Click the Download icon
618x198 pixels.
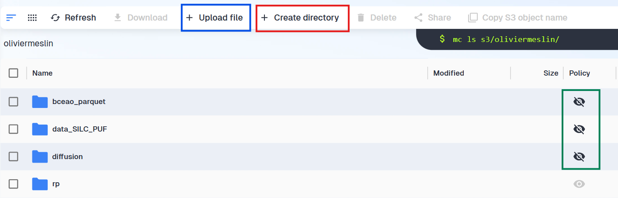118,18
